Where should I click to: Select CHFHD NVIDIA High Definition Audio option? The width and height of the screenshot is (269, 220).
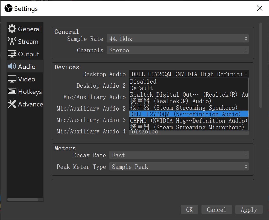point(189,121)
